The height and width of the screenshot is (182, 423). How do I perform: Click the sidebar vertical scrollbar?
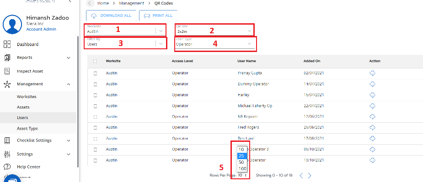[78, 102]
